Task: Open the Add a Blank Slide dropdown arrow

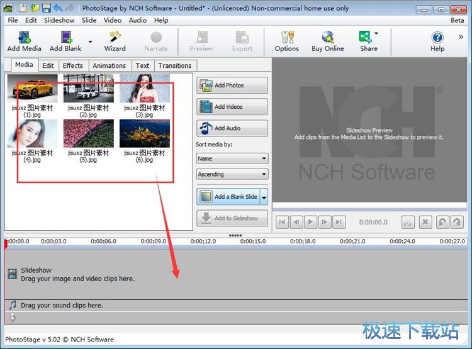Action: click(264, 197)
